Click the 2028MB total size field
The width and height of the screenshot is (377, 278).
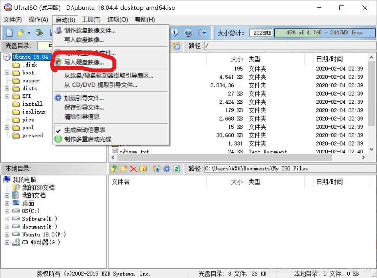(x=261, y=33)
